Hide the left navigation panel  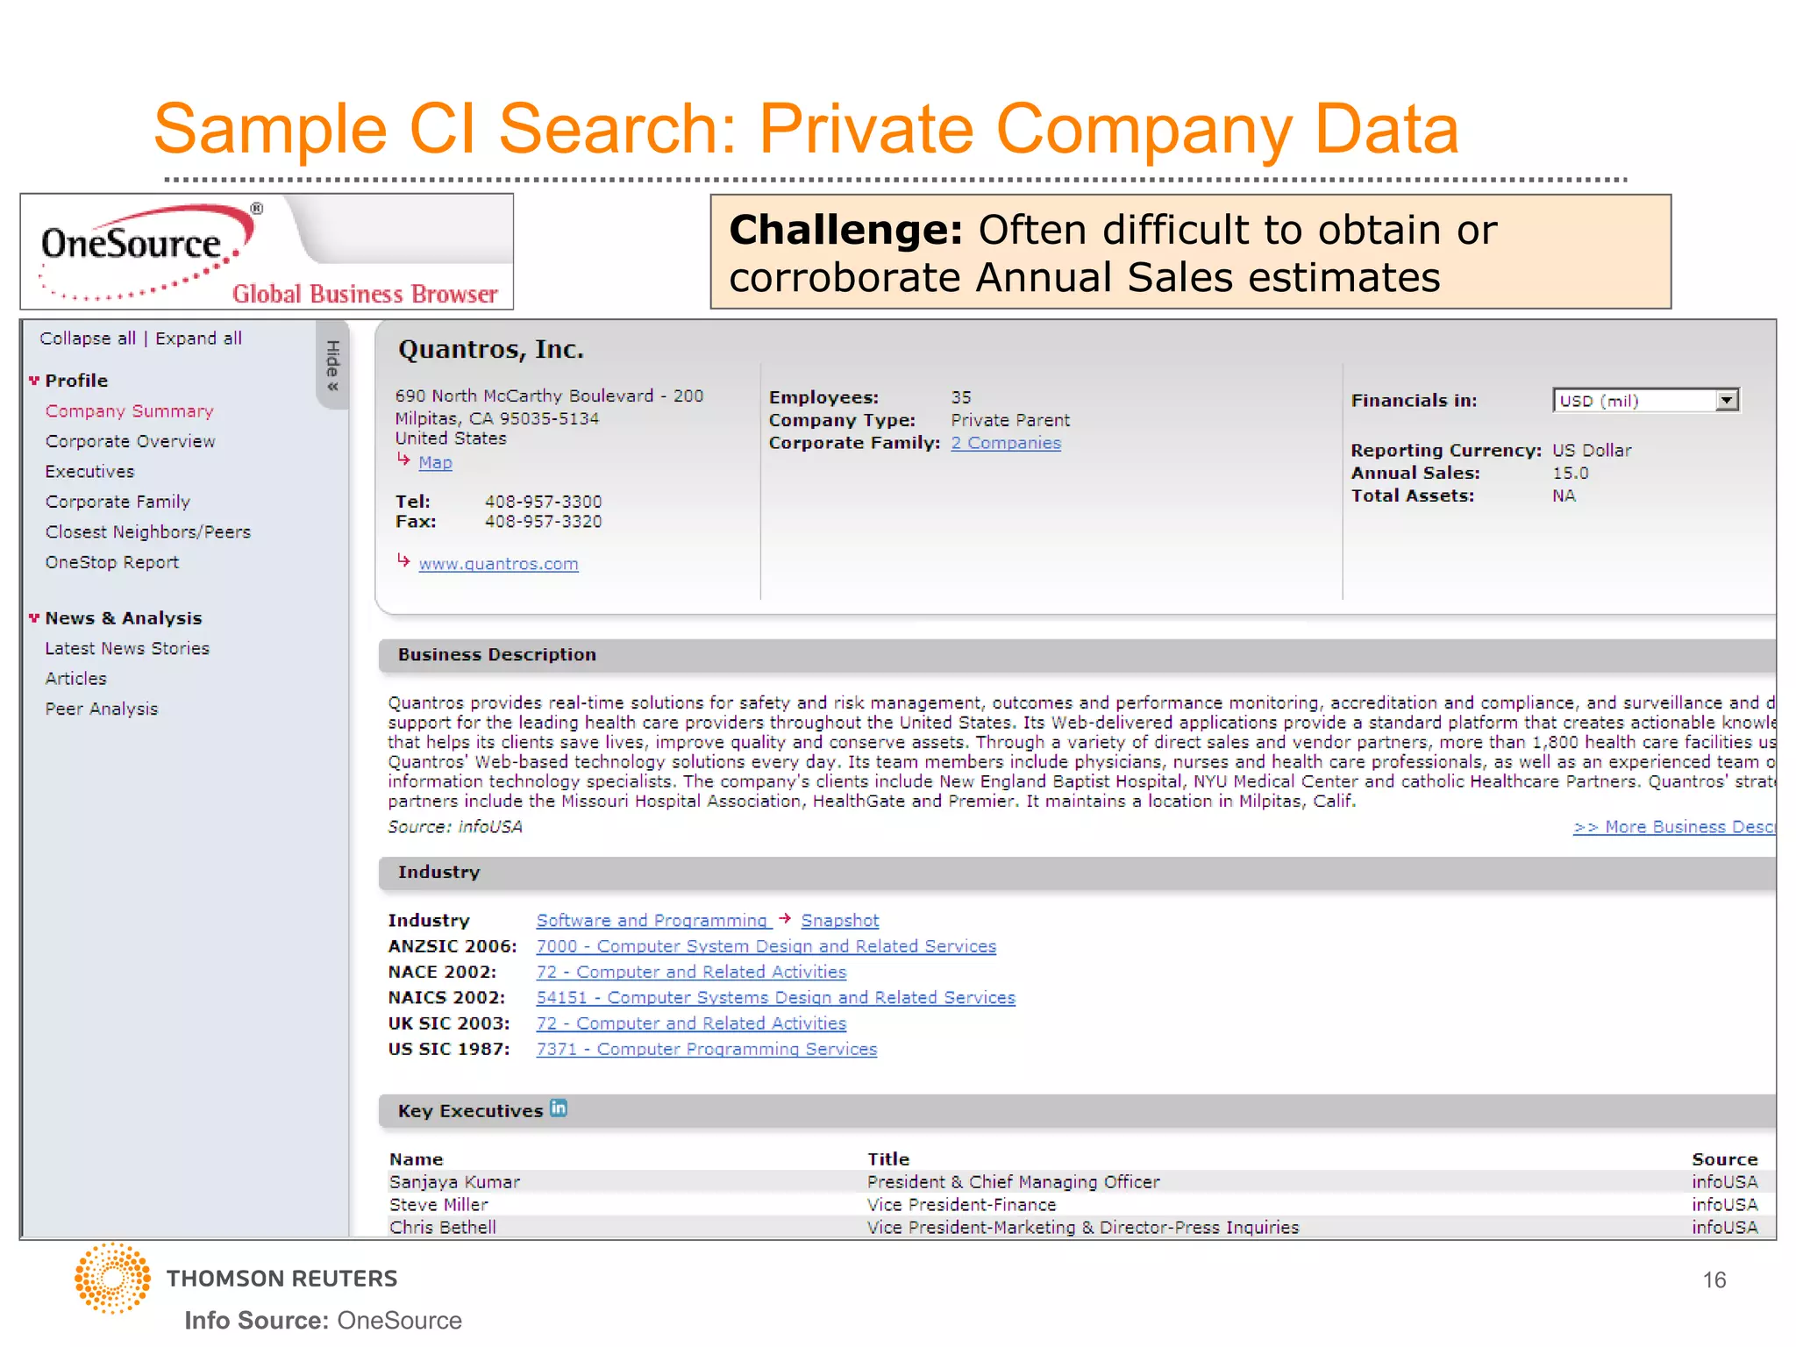332,365
